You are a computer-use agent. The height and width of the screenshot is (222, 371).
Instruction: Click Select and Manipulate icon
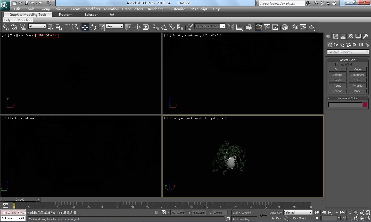click(137, 27)
